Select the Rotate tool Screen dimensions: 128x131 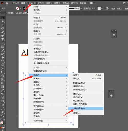point(3,61)
